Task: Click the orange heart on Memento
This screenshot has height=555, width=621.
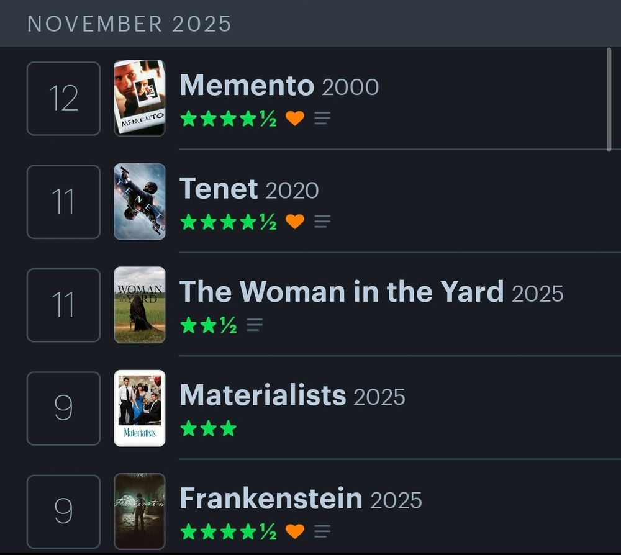Action: click(x=295, y=119)
